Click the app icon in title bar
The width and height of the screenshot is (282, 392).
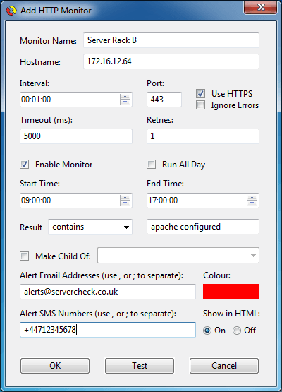11,11
